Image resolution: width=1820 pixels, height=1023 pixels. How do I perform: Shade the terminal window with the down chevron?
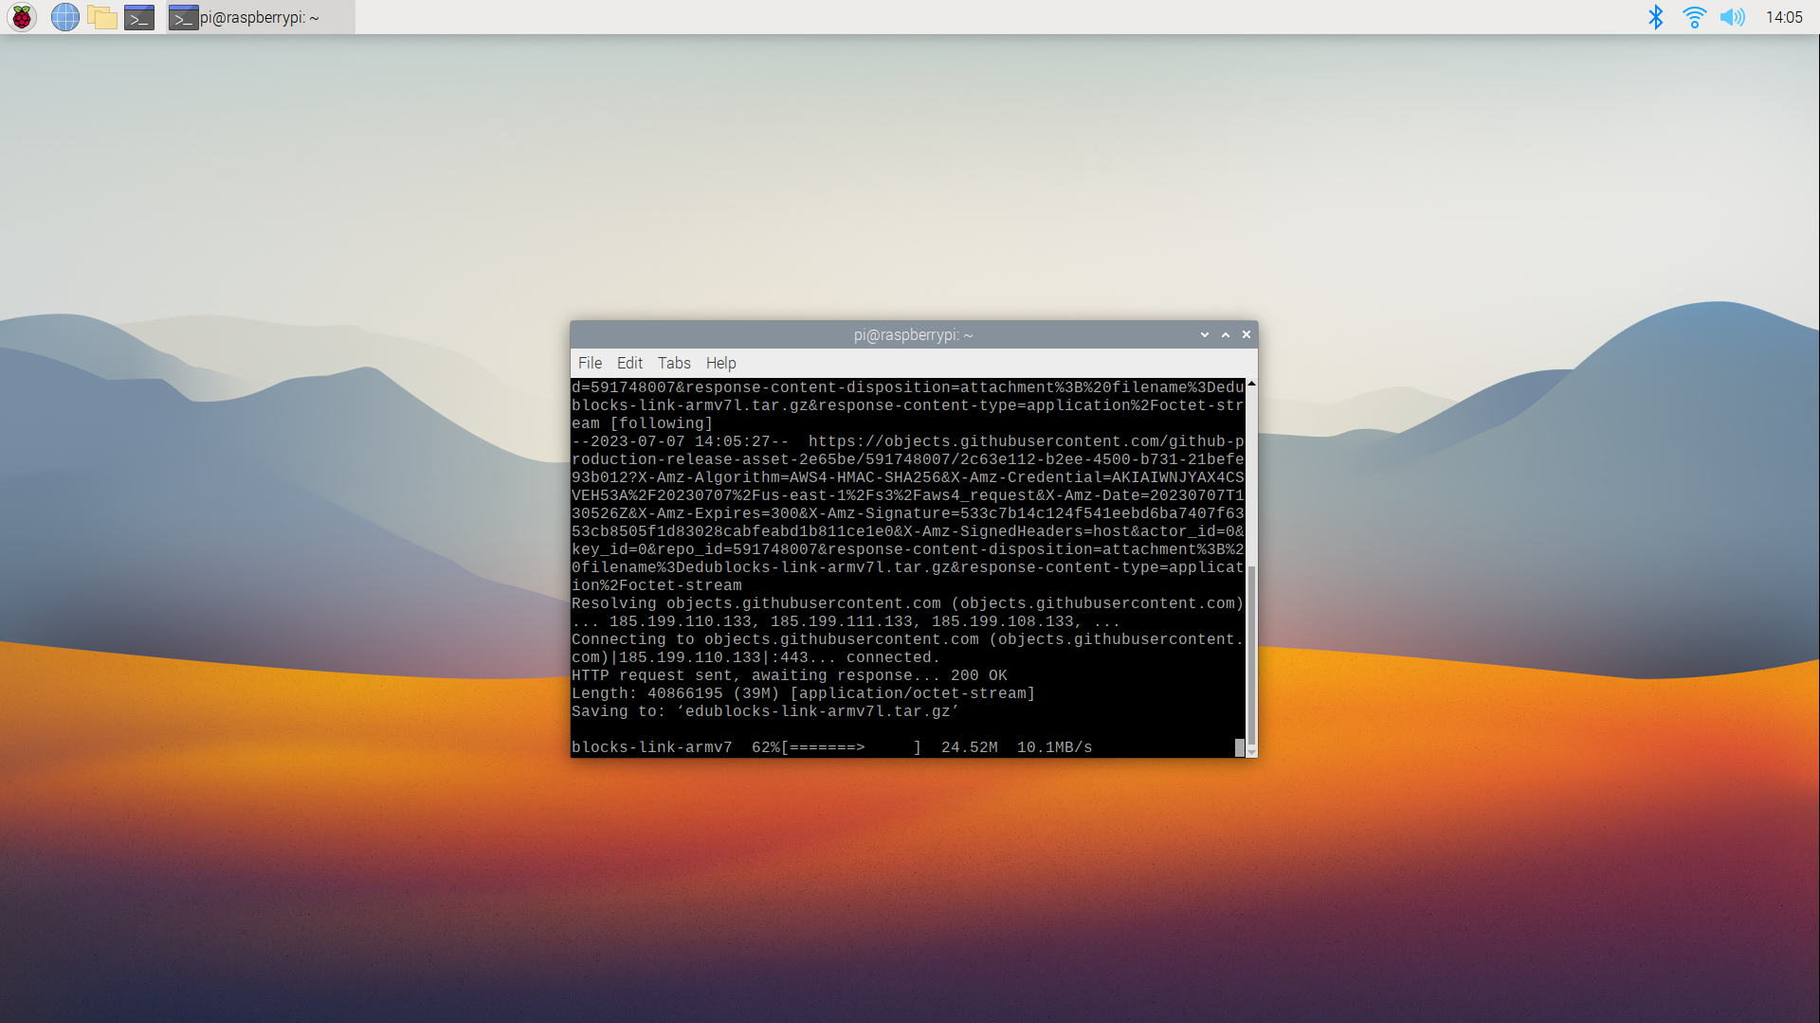(1203, 334)
